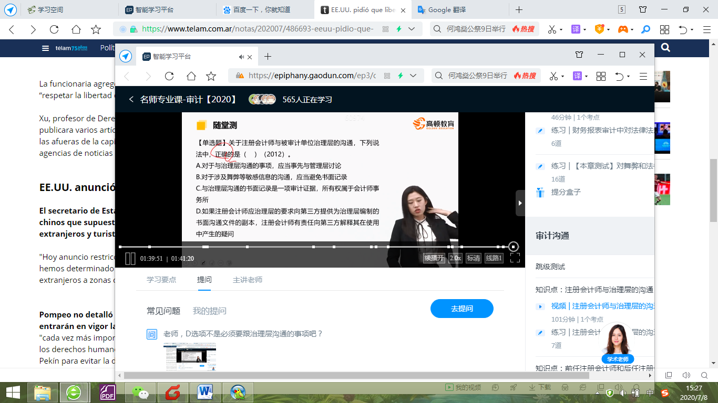
Task: Go back to course list with arrow
Action: coord(131,99)
